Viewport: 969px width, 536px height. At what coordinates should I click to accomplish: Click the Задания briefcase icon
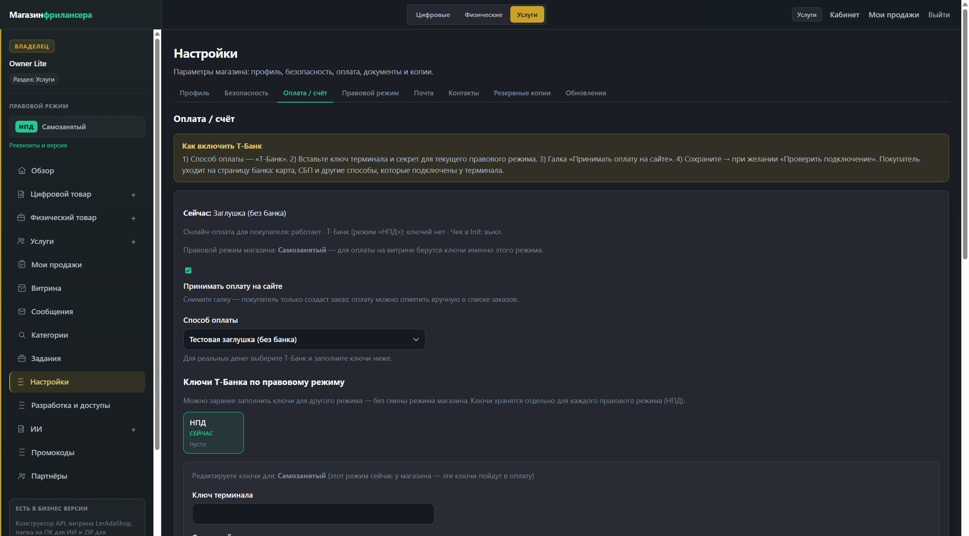[22, 358]
